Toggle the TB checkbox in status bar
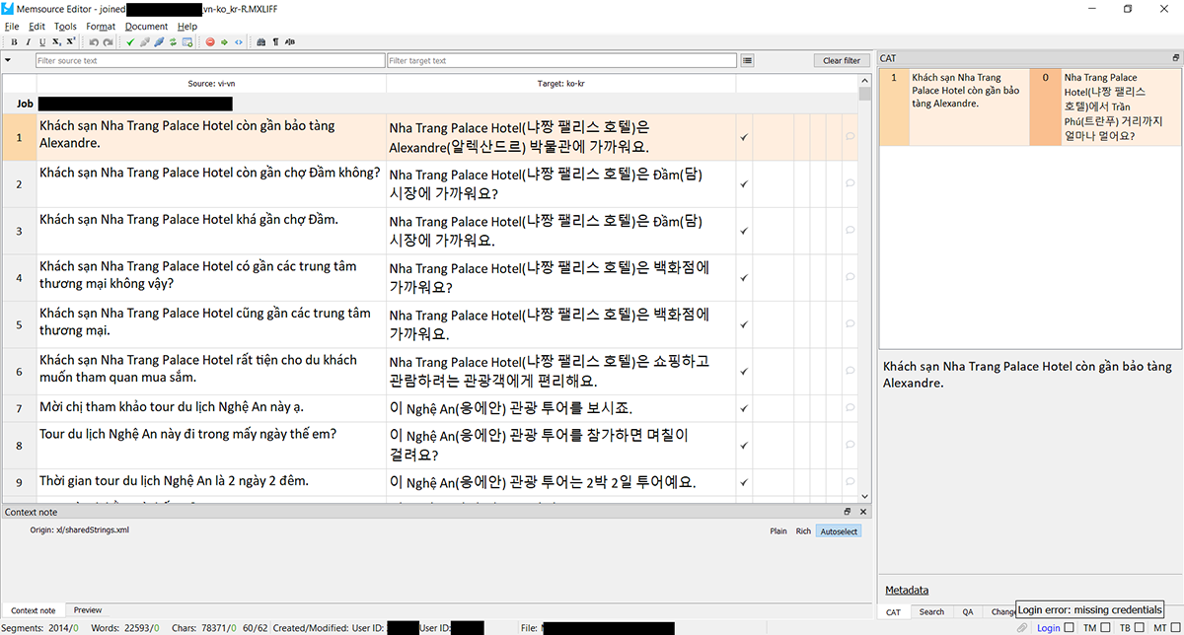The width and height of the screenshot is (1184, 635). coord(1138,628)
